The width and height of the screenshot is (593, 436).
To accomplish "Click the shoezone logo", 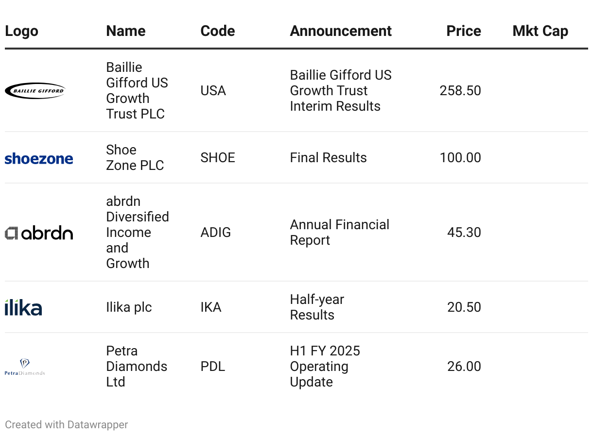I will click(x=39, y=158).
